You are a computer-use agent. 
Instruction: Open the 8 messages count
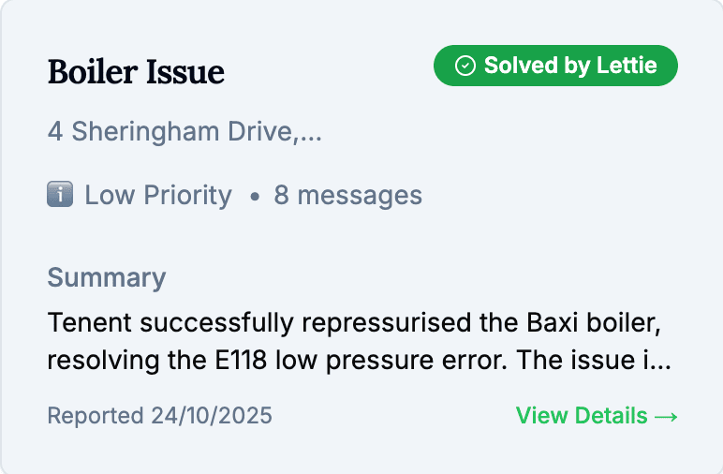coord(347,195)
